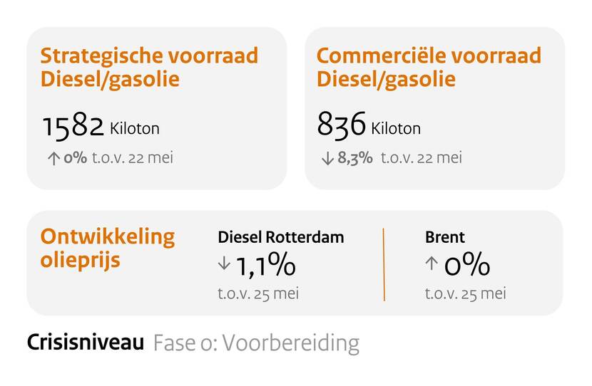Click the orange vertical divider line

pyautogui.click(x=384, y=264)
